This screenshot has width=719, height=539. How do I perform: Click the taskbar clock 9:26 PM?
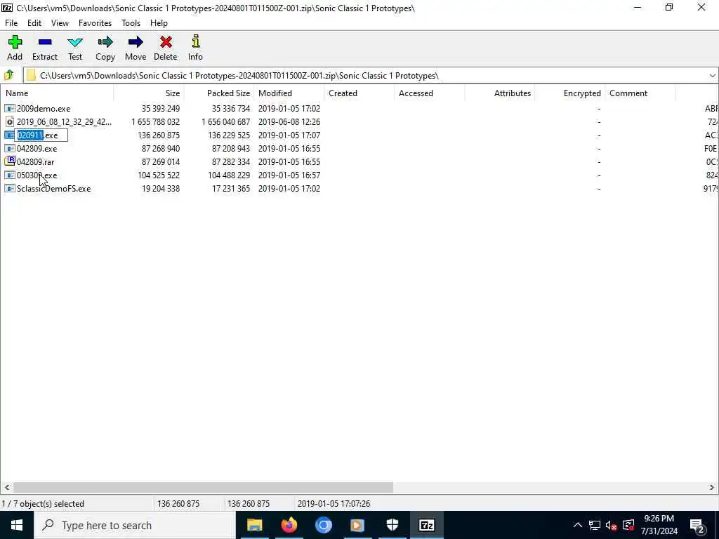(659, 519)
